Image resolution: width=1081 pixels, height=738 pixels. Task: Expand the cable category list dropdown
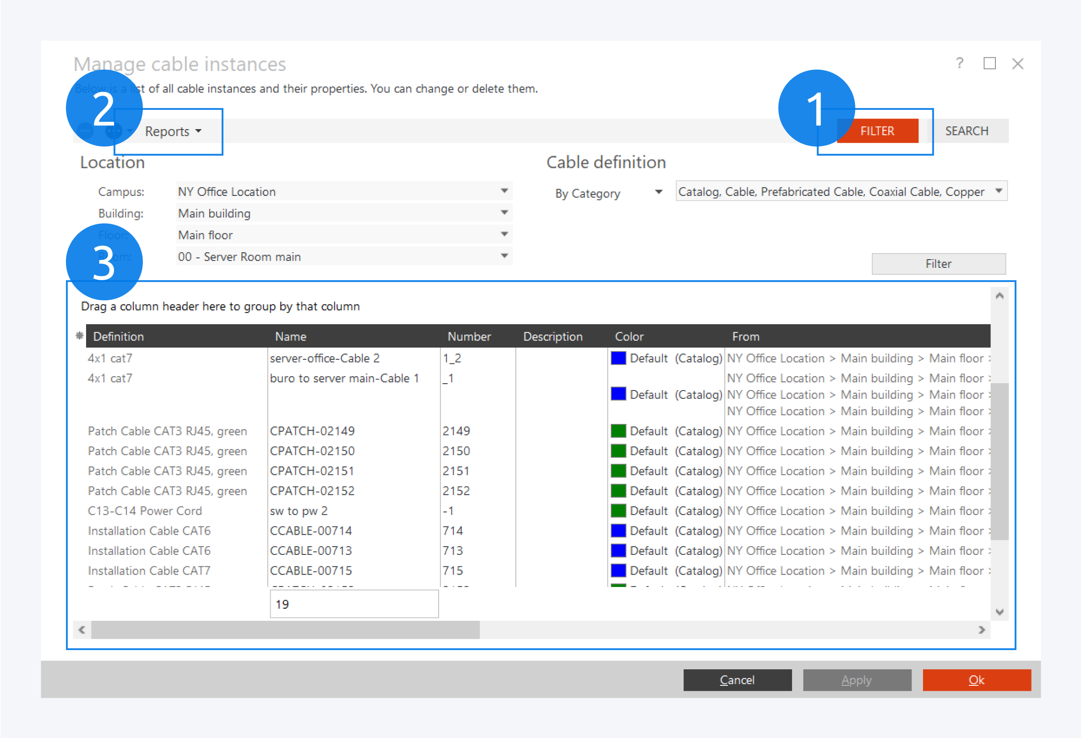tap(999, 191)
